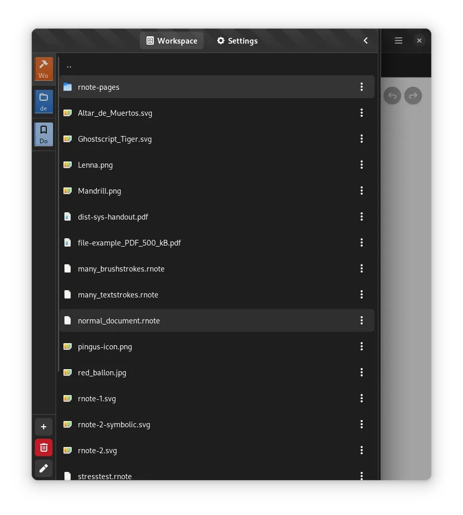Open three-dot menu for Lenna.png
Viewport: 463px width, 515px height.
(361, 165)
